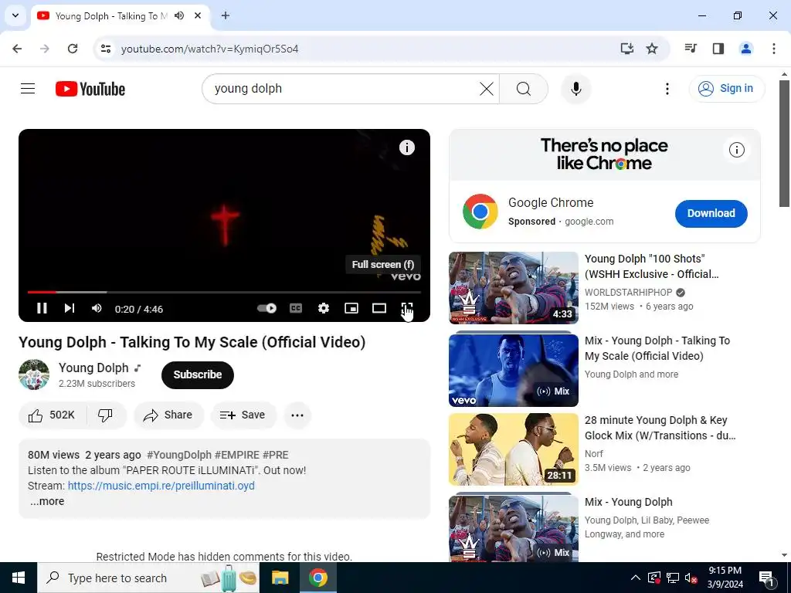Play the 28 minute Key Glock mix thumbnail
This screenshot has width=791, height=593.
(x=513, y=449)
